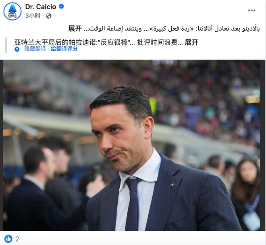Rate this translation via 给翻译评分

tap(64, 49)
